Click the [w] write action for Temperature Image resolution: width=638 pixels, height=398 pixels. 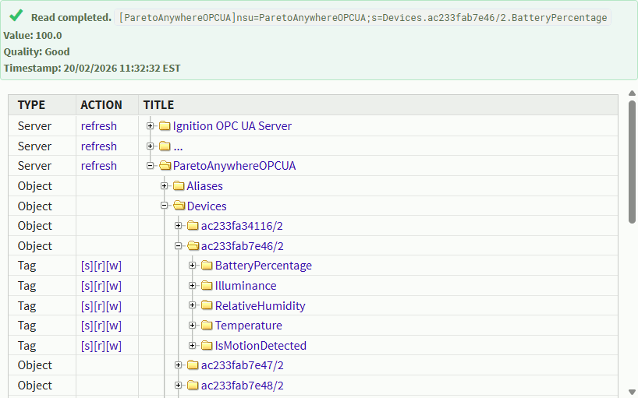tap(114, 326)
